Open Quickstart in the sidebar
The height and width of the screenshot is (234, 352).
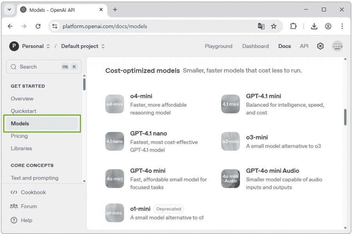23,111
